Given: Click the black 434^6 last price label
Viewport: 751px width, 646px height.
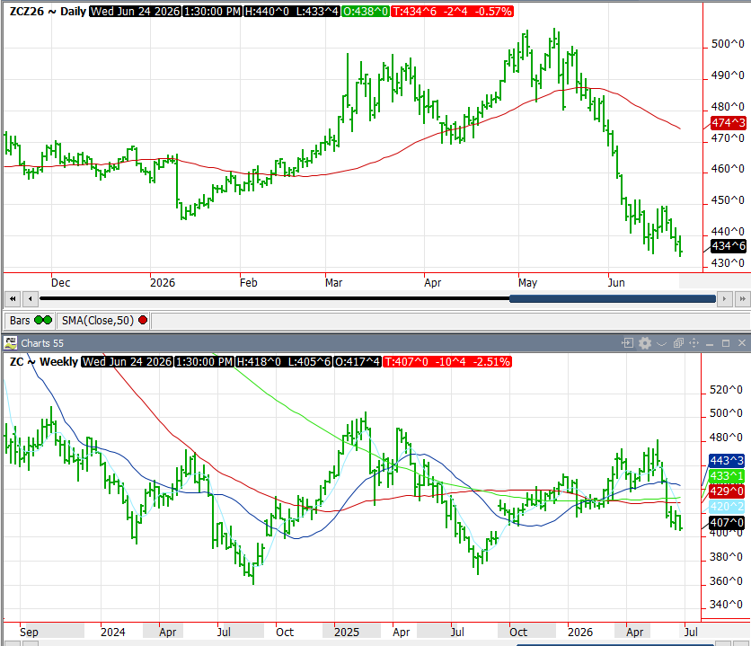Looking at the screenshot, I should point(728,246).
